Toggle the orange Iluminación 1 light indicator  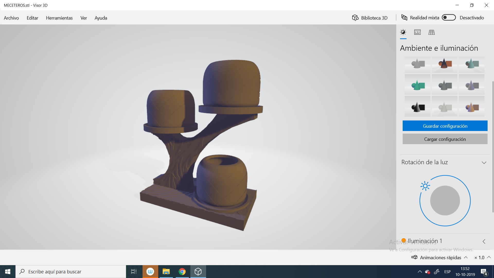(x=404, y=240)
